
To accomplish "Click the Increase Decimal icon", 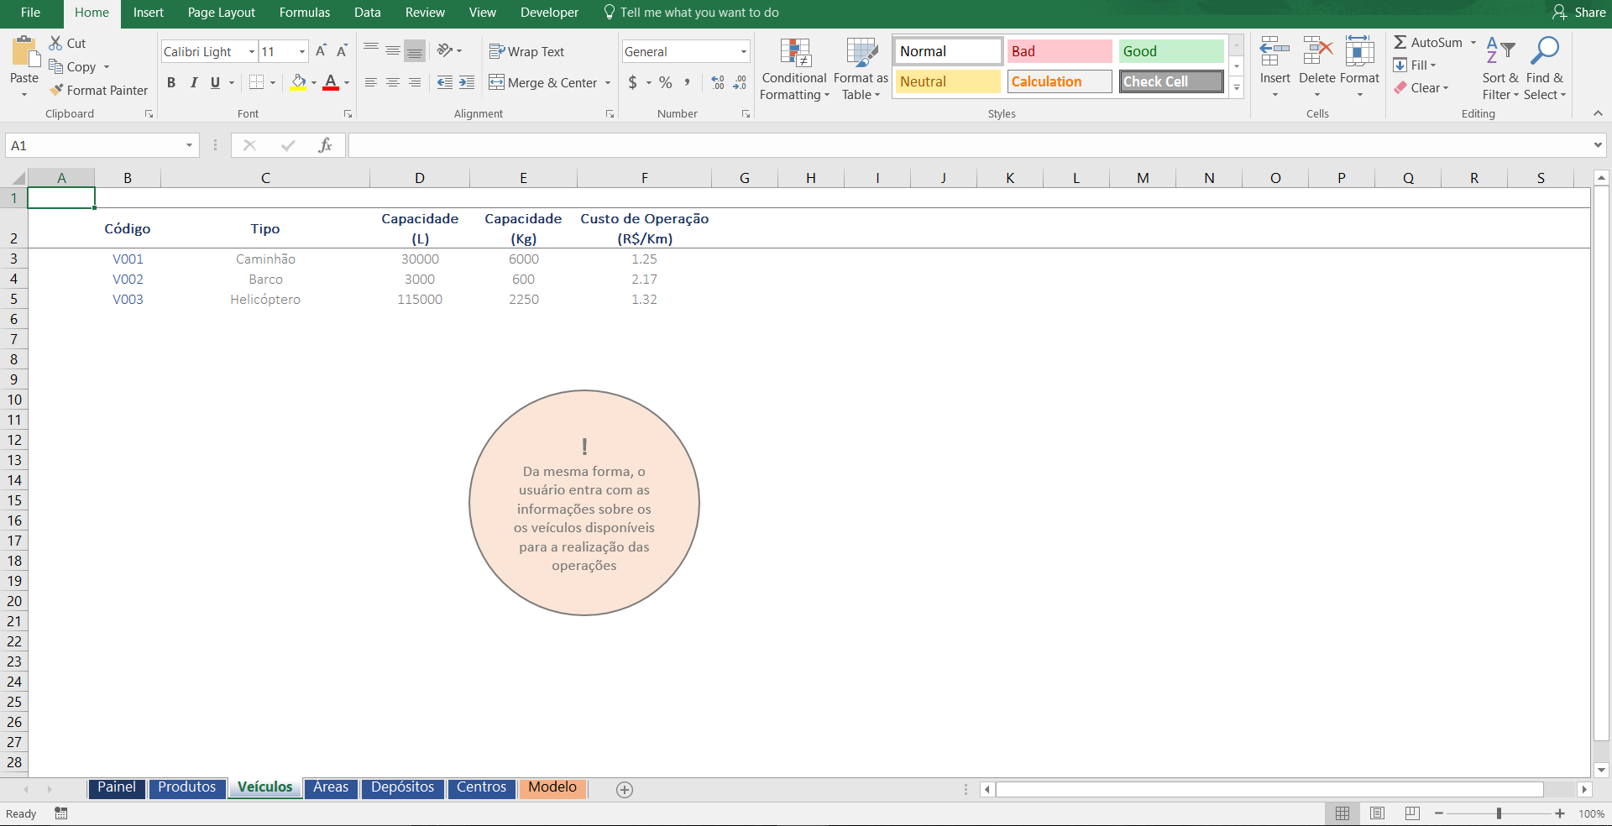I will [718, 82].
